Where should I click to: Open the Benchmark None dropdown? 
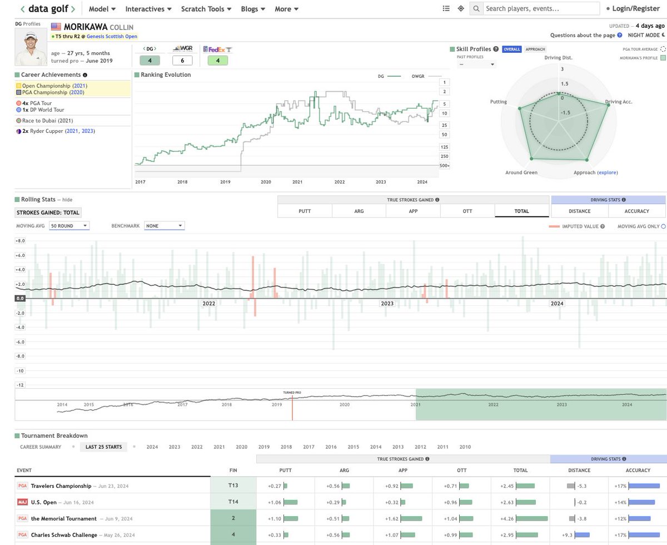click(165, 226)
